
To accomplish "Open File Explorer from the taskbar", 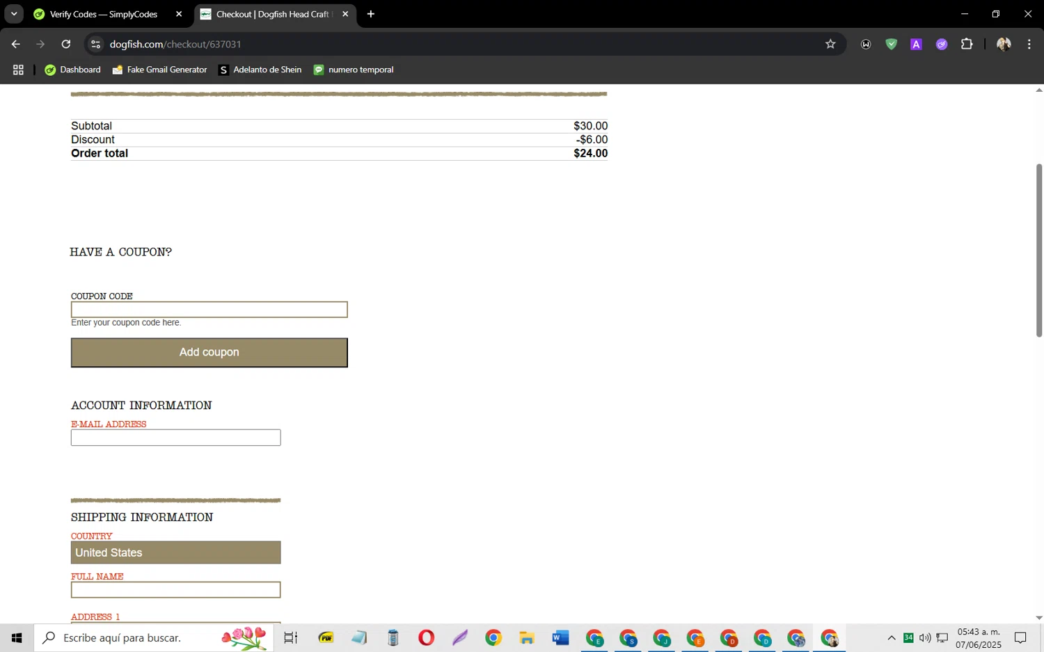I will (527, 637).
